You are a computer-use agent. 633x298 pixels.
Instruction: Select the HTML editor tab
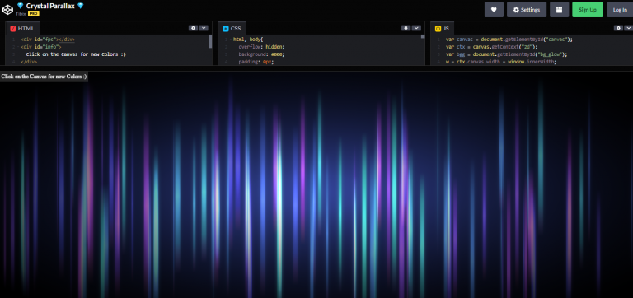[22, 29]
